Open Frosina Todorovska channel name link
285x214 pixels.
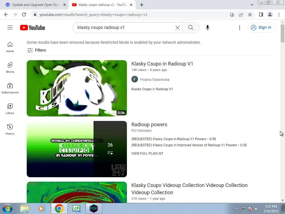[155, 79]
